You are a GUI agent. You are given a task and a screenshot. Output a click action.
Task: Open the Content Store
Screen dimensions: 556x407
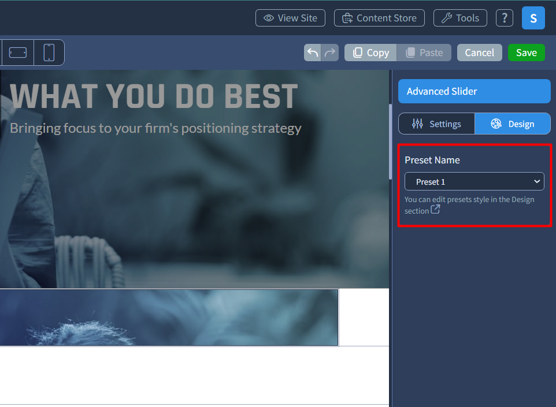pyautogui.click(x=379, y=18)
